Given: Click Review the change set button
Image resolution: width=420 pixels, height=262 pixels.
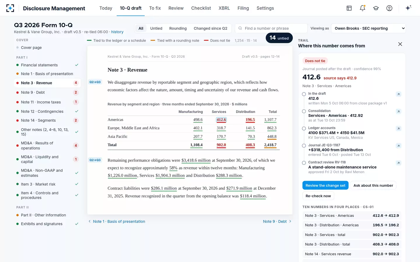Looking at the screenshot, I should click(x=325, y=185).
